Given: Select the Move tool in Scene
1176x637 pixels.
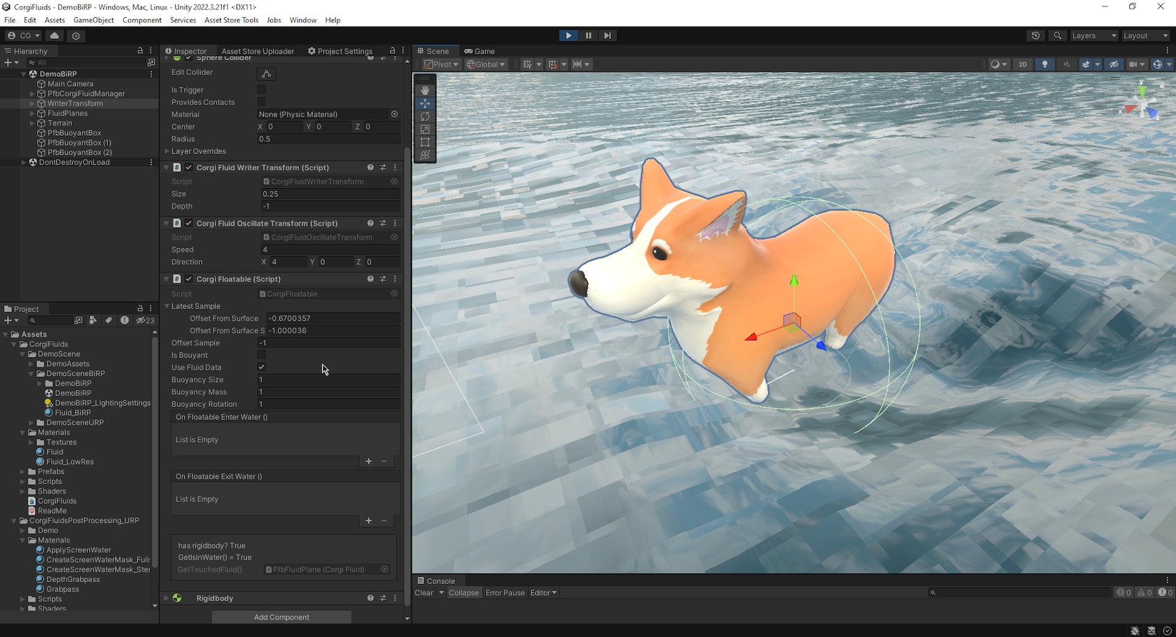Looking at the screenshot, I should [425, 103].
